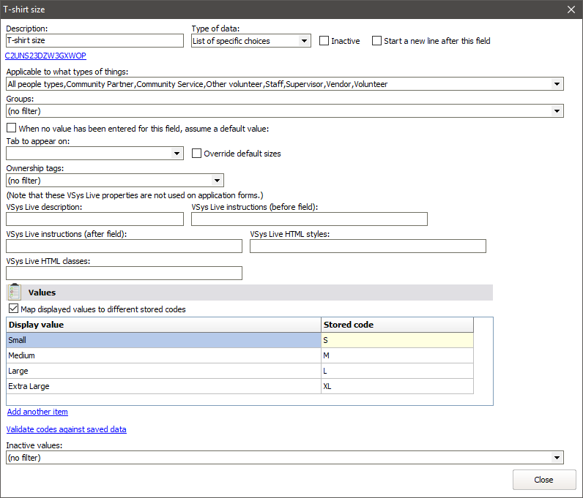This screenshot has height=498, width=583.
Task: Close the T-shirt size dialog via X
Action: click(571, 10)
